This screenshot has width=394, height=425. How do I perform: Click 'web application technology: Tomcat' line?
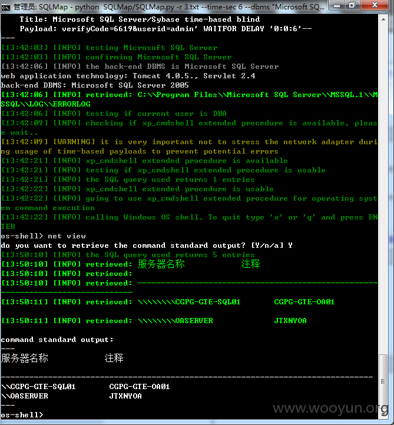click(x=128, y=76)
